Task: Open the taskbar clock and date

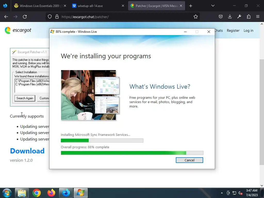Action: coord(252,193)
